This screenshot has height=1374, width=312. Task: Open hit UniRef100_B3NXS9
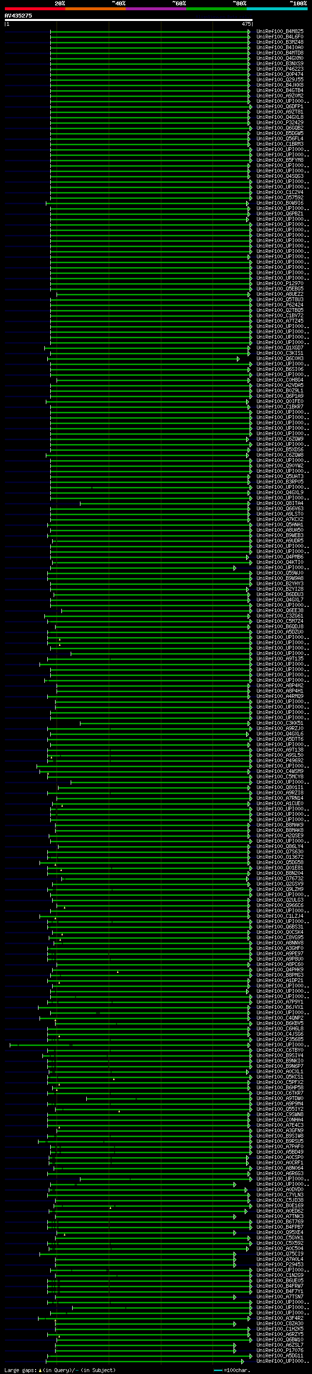pyautogui.click(x=280, y=63)
